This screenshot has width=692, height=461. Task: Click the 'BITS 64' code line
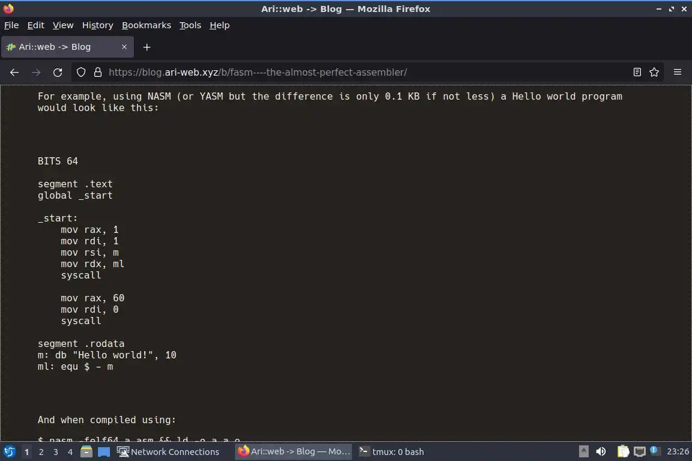pos(58,161)
